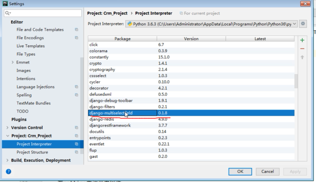Viewport: 316px width, 182px height.
Task: Open TextMate Bundles settings
Action: pos(34,103)
